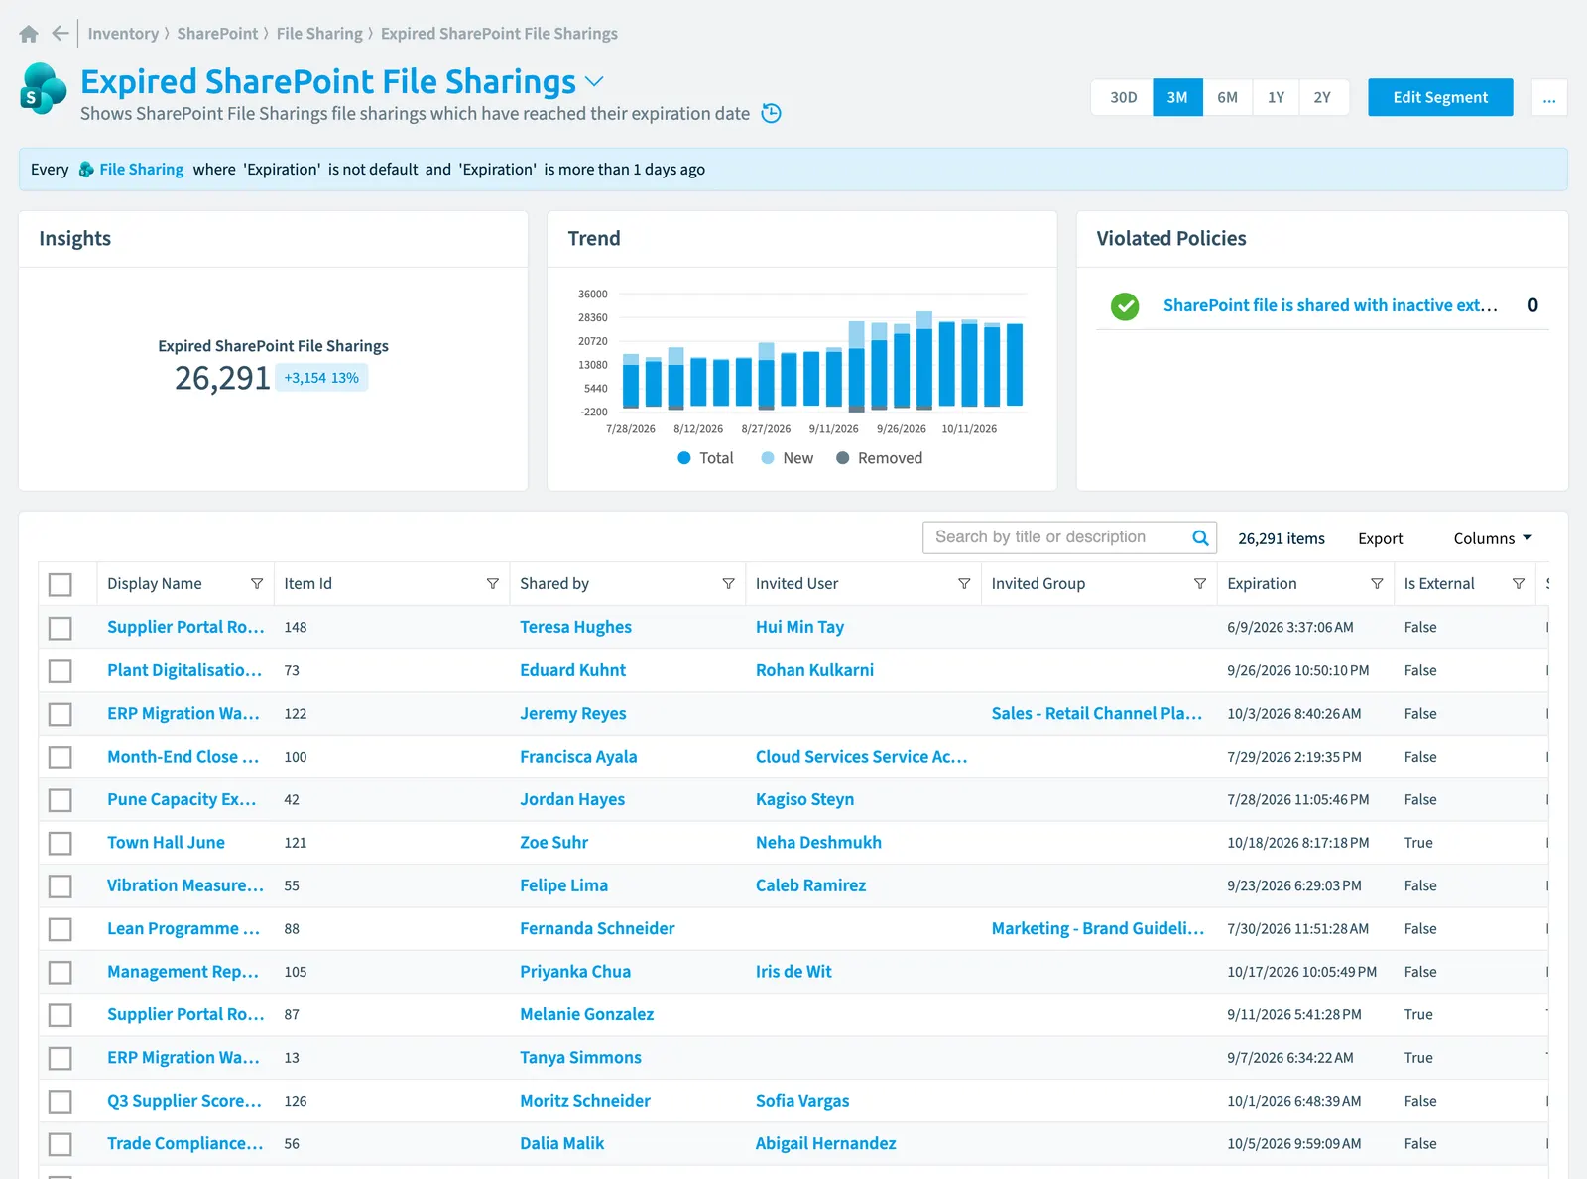Toggle the Removed legend swatch

[x=843, y=458]
